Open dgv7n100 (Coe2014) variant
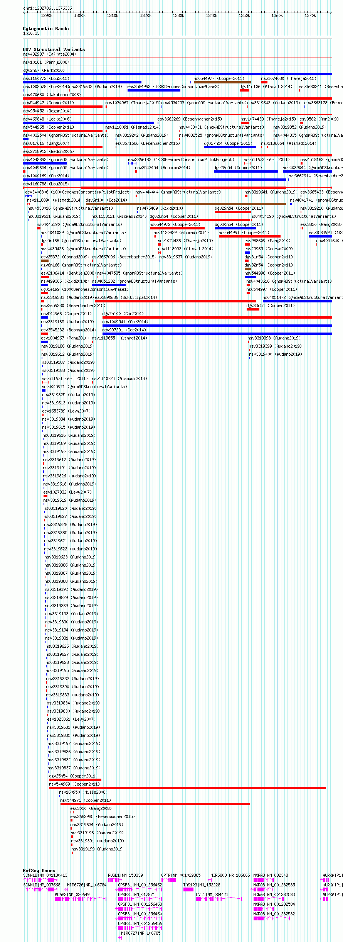This screenshot has height=942, width=343. (x=123, y=314)
